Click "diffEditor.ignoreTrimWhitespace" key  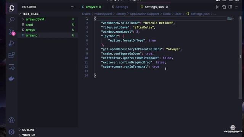click(130, 58)
